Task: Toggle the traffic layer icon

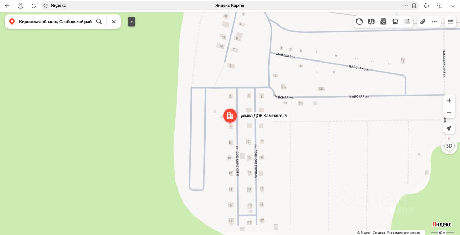Action: coord(359,22)
